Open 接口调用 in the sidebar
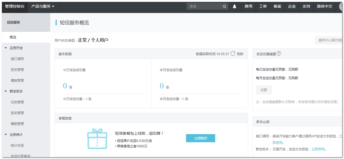 (17, 59)
